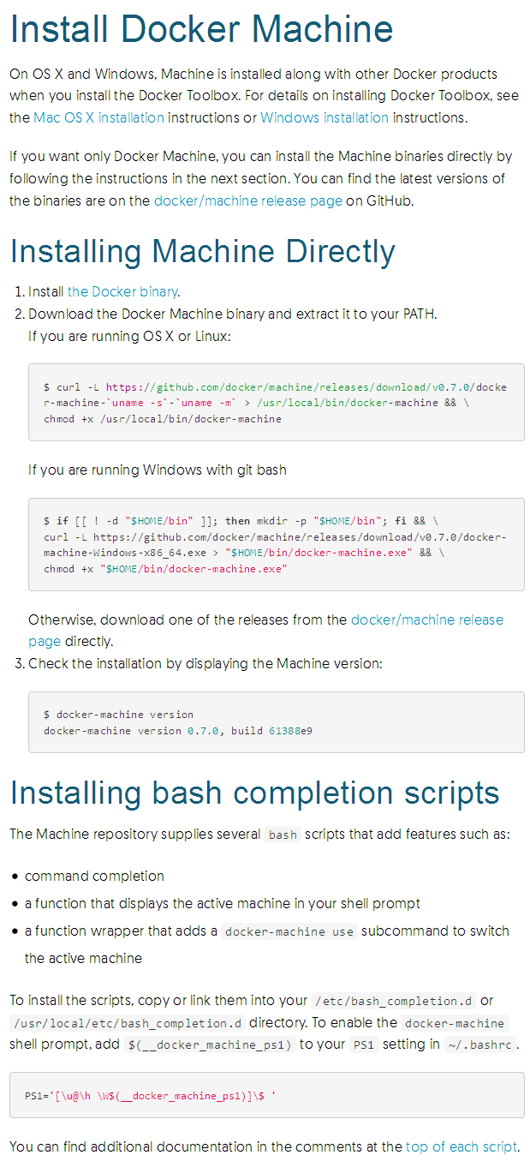
Task: Click the curl command code block for OS X or Linux
Action: point(277,403)
